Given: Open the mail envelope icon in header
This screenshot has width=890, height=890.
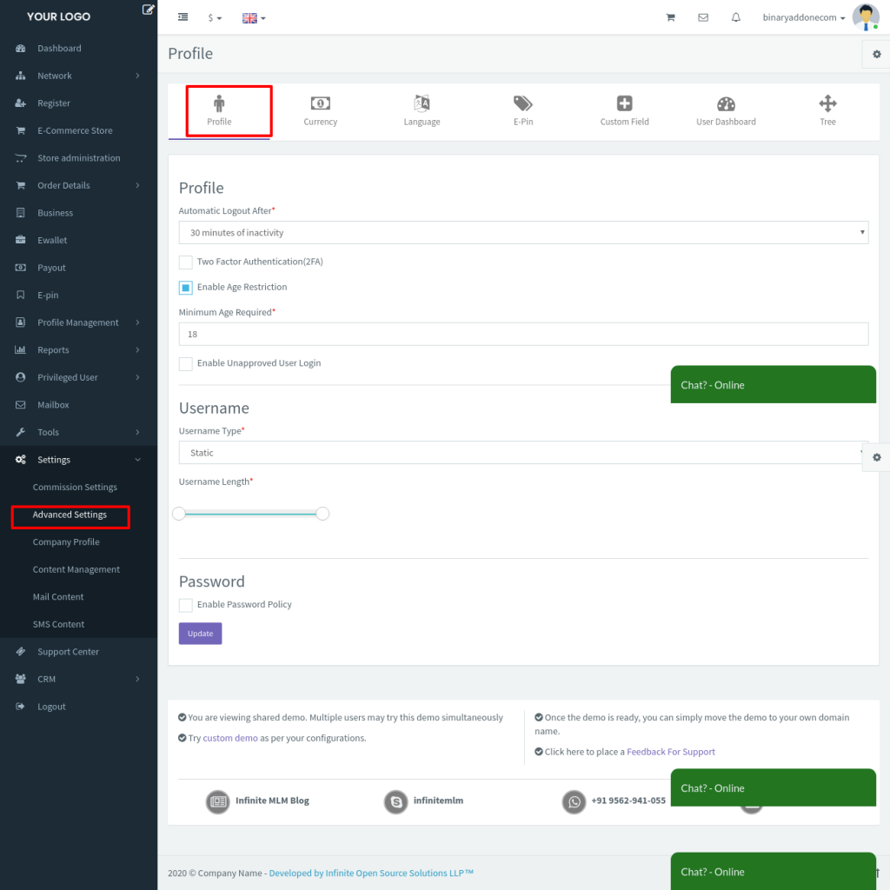Looking at the screenshot, I should (x=703, y=17).
